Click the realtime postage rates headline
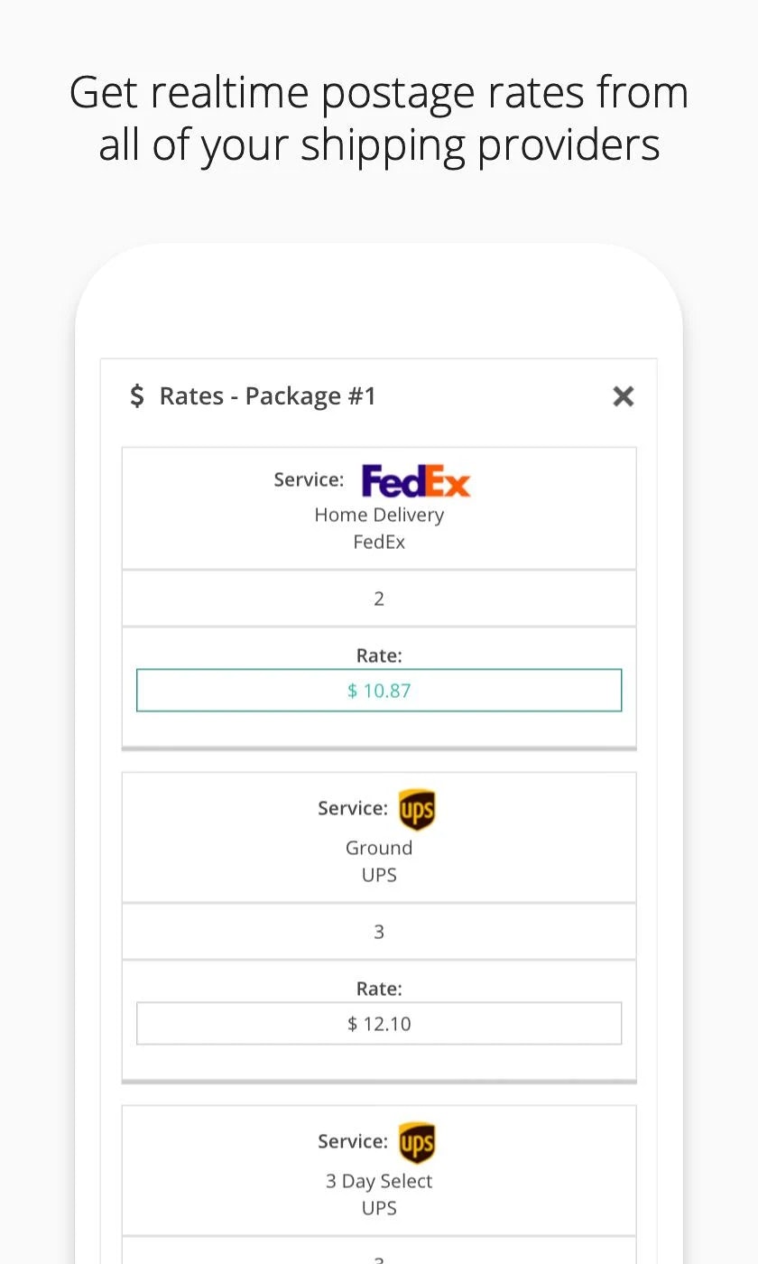This screenshot has height=1264, width=758. coord(379,118)
